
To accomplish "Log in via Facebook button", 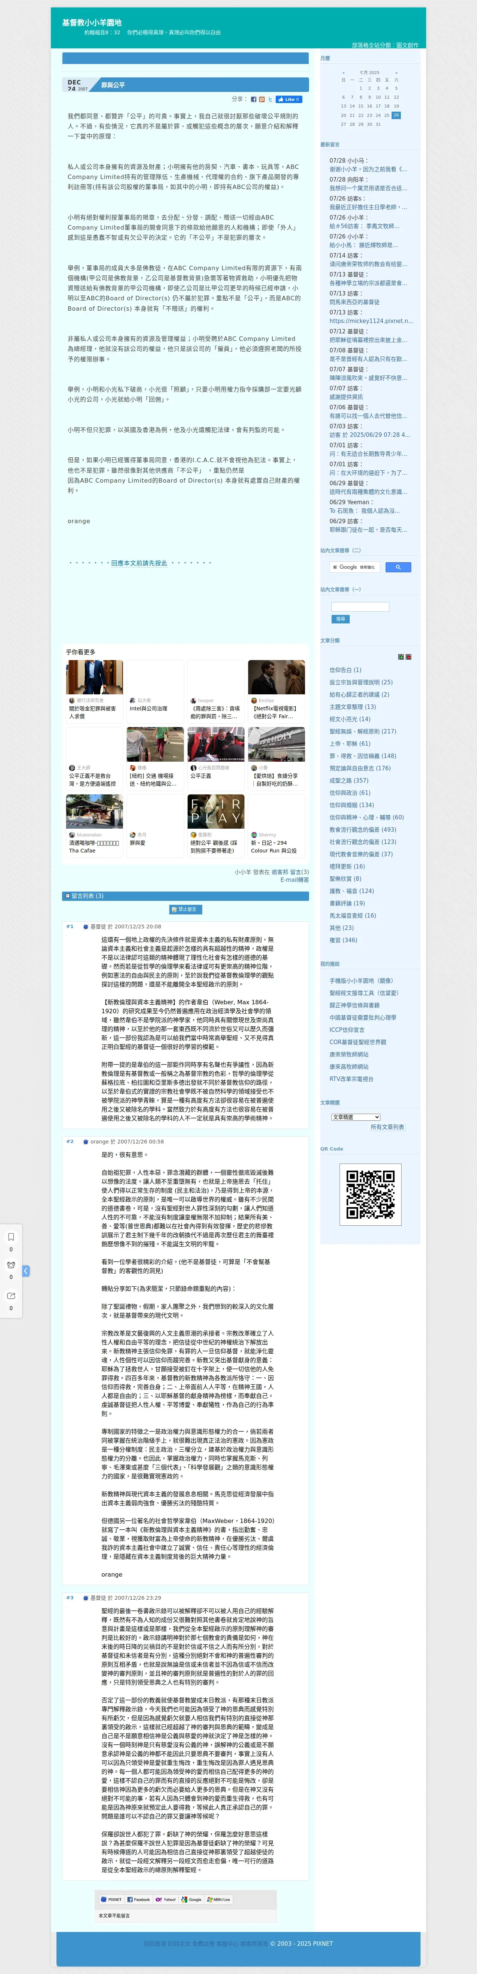I will (x=139, y=1900).
